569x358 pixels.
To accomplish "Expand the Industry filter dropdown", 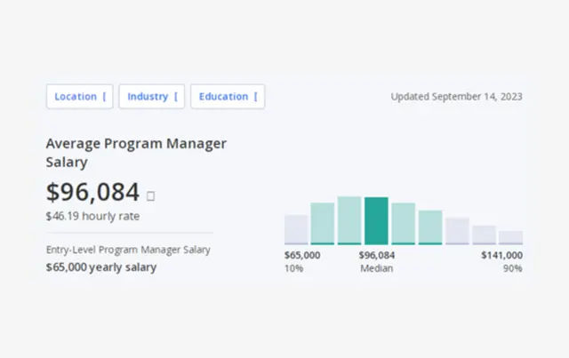I will pyautogui.click(x=151, y=97).
